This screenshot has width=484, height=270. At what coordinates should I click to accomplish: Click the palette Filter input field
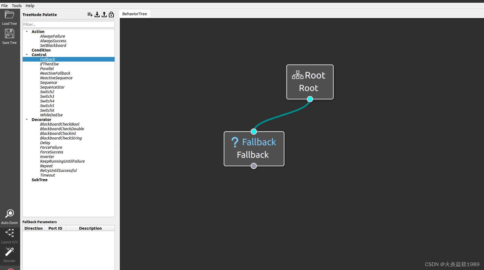click(x=68, y=25)
